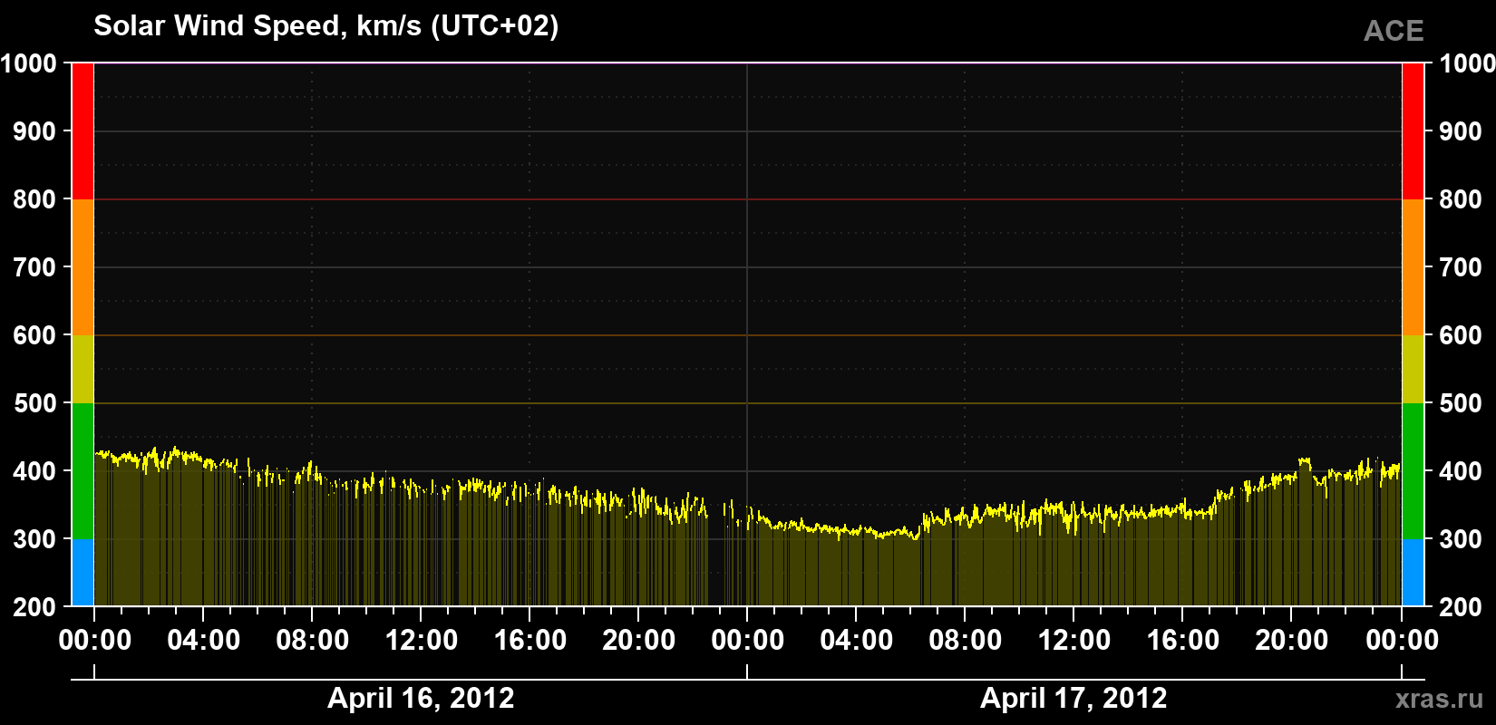Viewport: 1496px width, 725px height.
Task: Click the right-axis 1000 value label
Action: (1467, 63)
